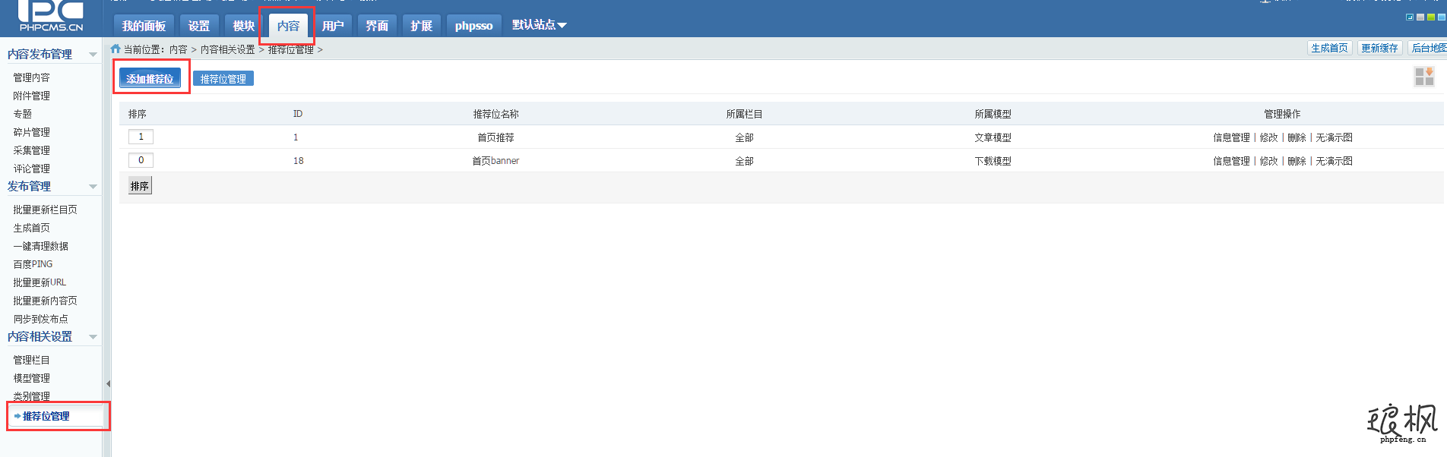Open 生成首页 in the sidebar

pos(31,228)
